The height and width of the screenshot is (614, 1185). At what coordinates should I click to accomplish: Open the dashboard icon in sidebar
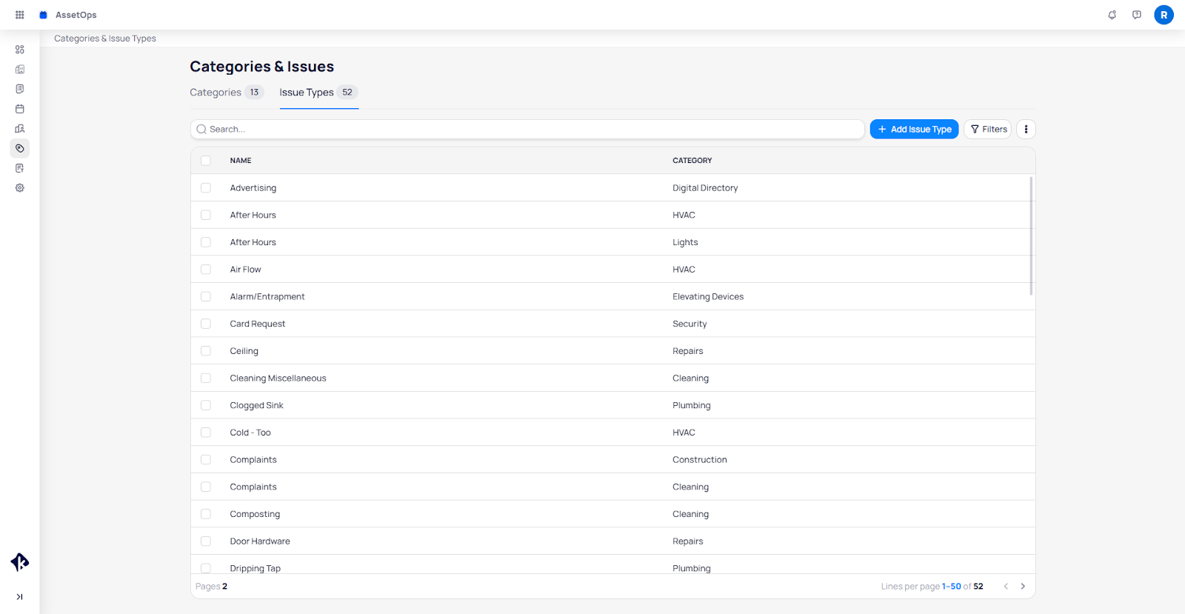coord(20,50)
